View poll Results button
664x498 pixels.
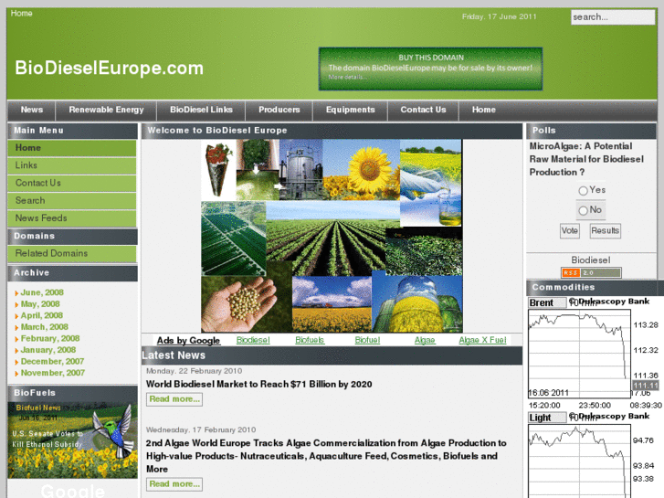point(606,230)
